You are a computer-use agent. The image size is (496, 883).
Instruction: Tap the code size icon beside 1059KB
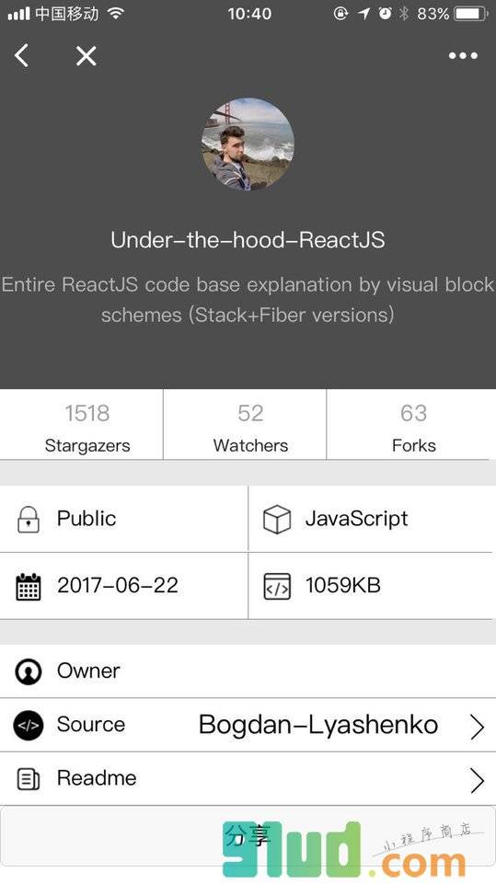pyautogui.click(x=277, y=587)
